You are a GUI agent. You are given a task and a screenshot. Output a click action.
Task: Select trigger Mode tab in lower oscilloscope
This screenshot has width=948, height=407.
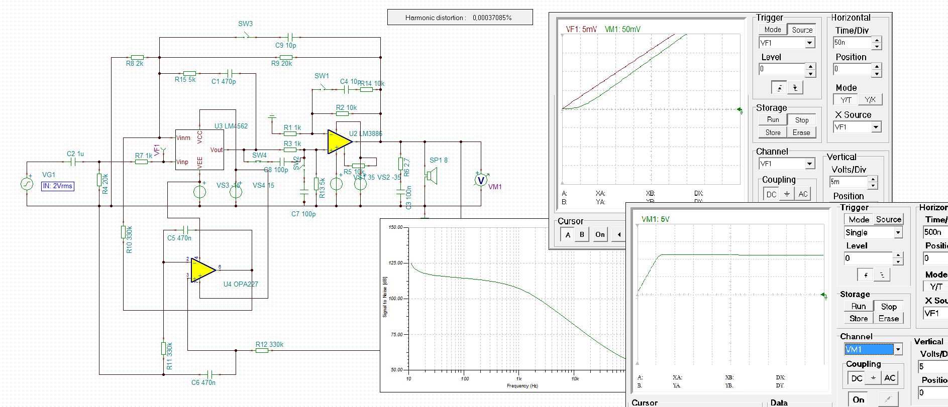tap(859, 219)
